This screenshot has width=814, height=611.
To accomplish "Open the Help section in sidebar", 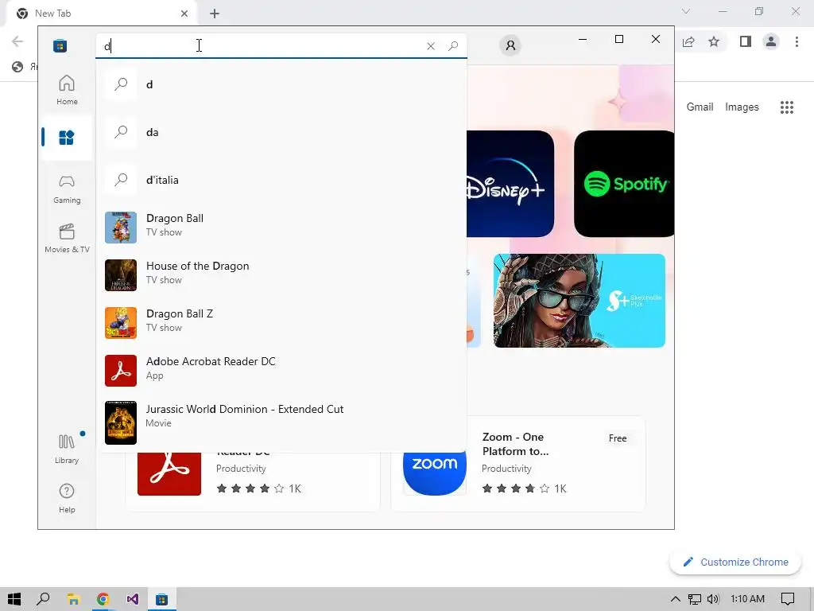I will (67, 498).
